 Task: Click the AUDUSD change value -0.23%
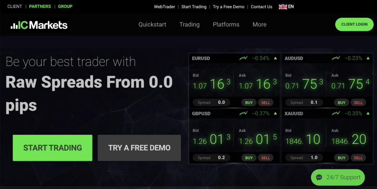pos(353,58)
